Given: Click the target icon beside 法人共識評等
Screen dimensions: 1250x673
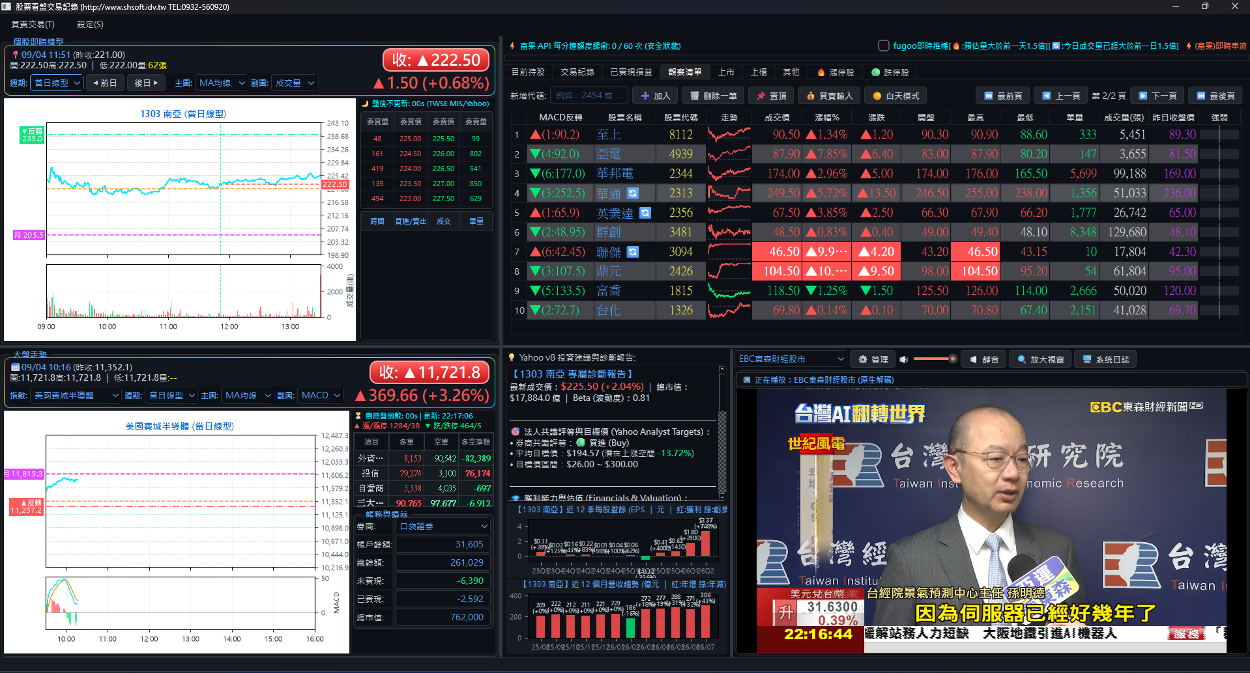Looking at the screenshot, I should point(516,432).
